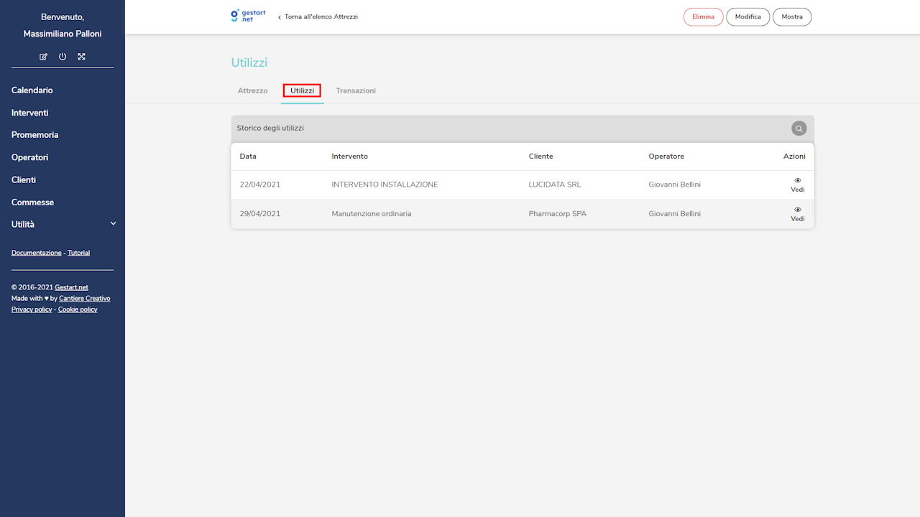Click the Modifica button
The height and width of the screenshot is (517, 920).
(748, 17)
